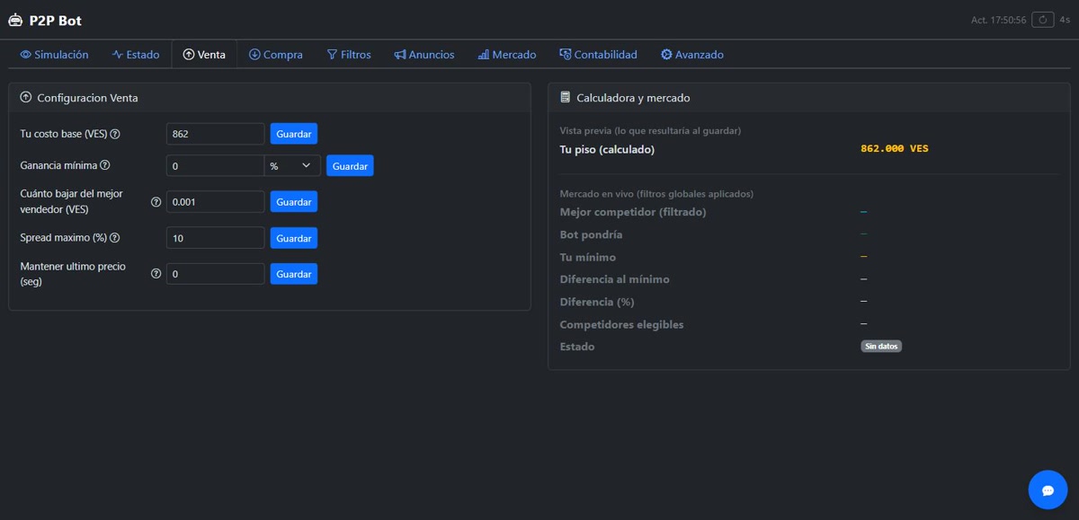Viewport: 1079px width, 520px height.
Task: Open the Contabilidad tab
Action: [598, 55]
